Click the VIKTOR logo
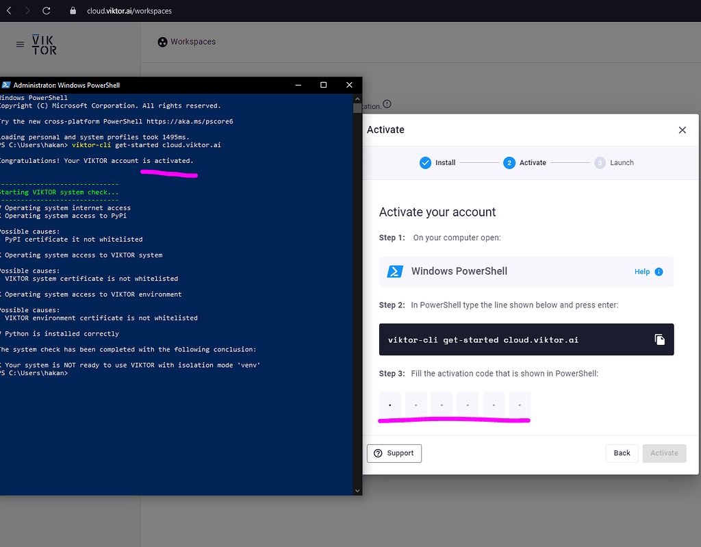The image size is (701, 547). 44,44
